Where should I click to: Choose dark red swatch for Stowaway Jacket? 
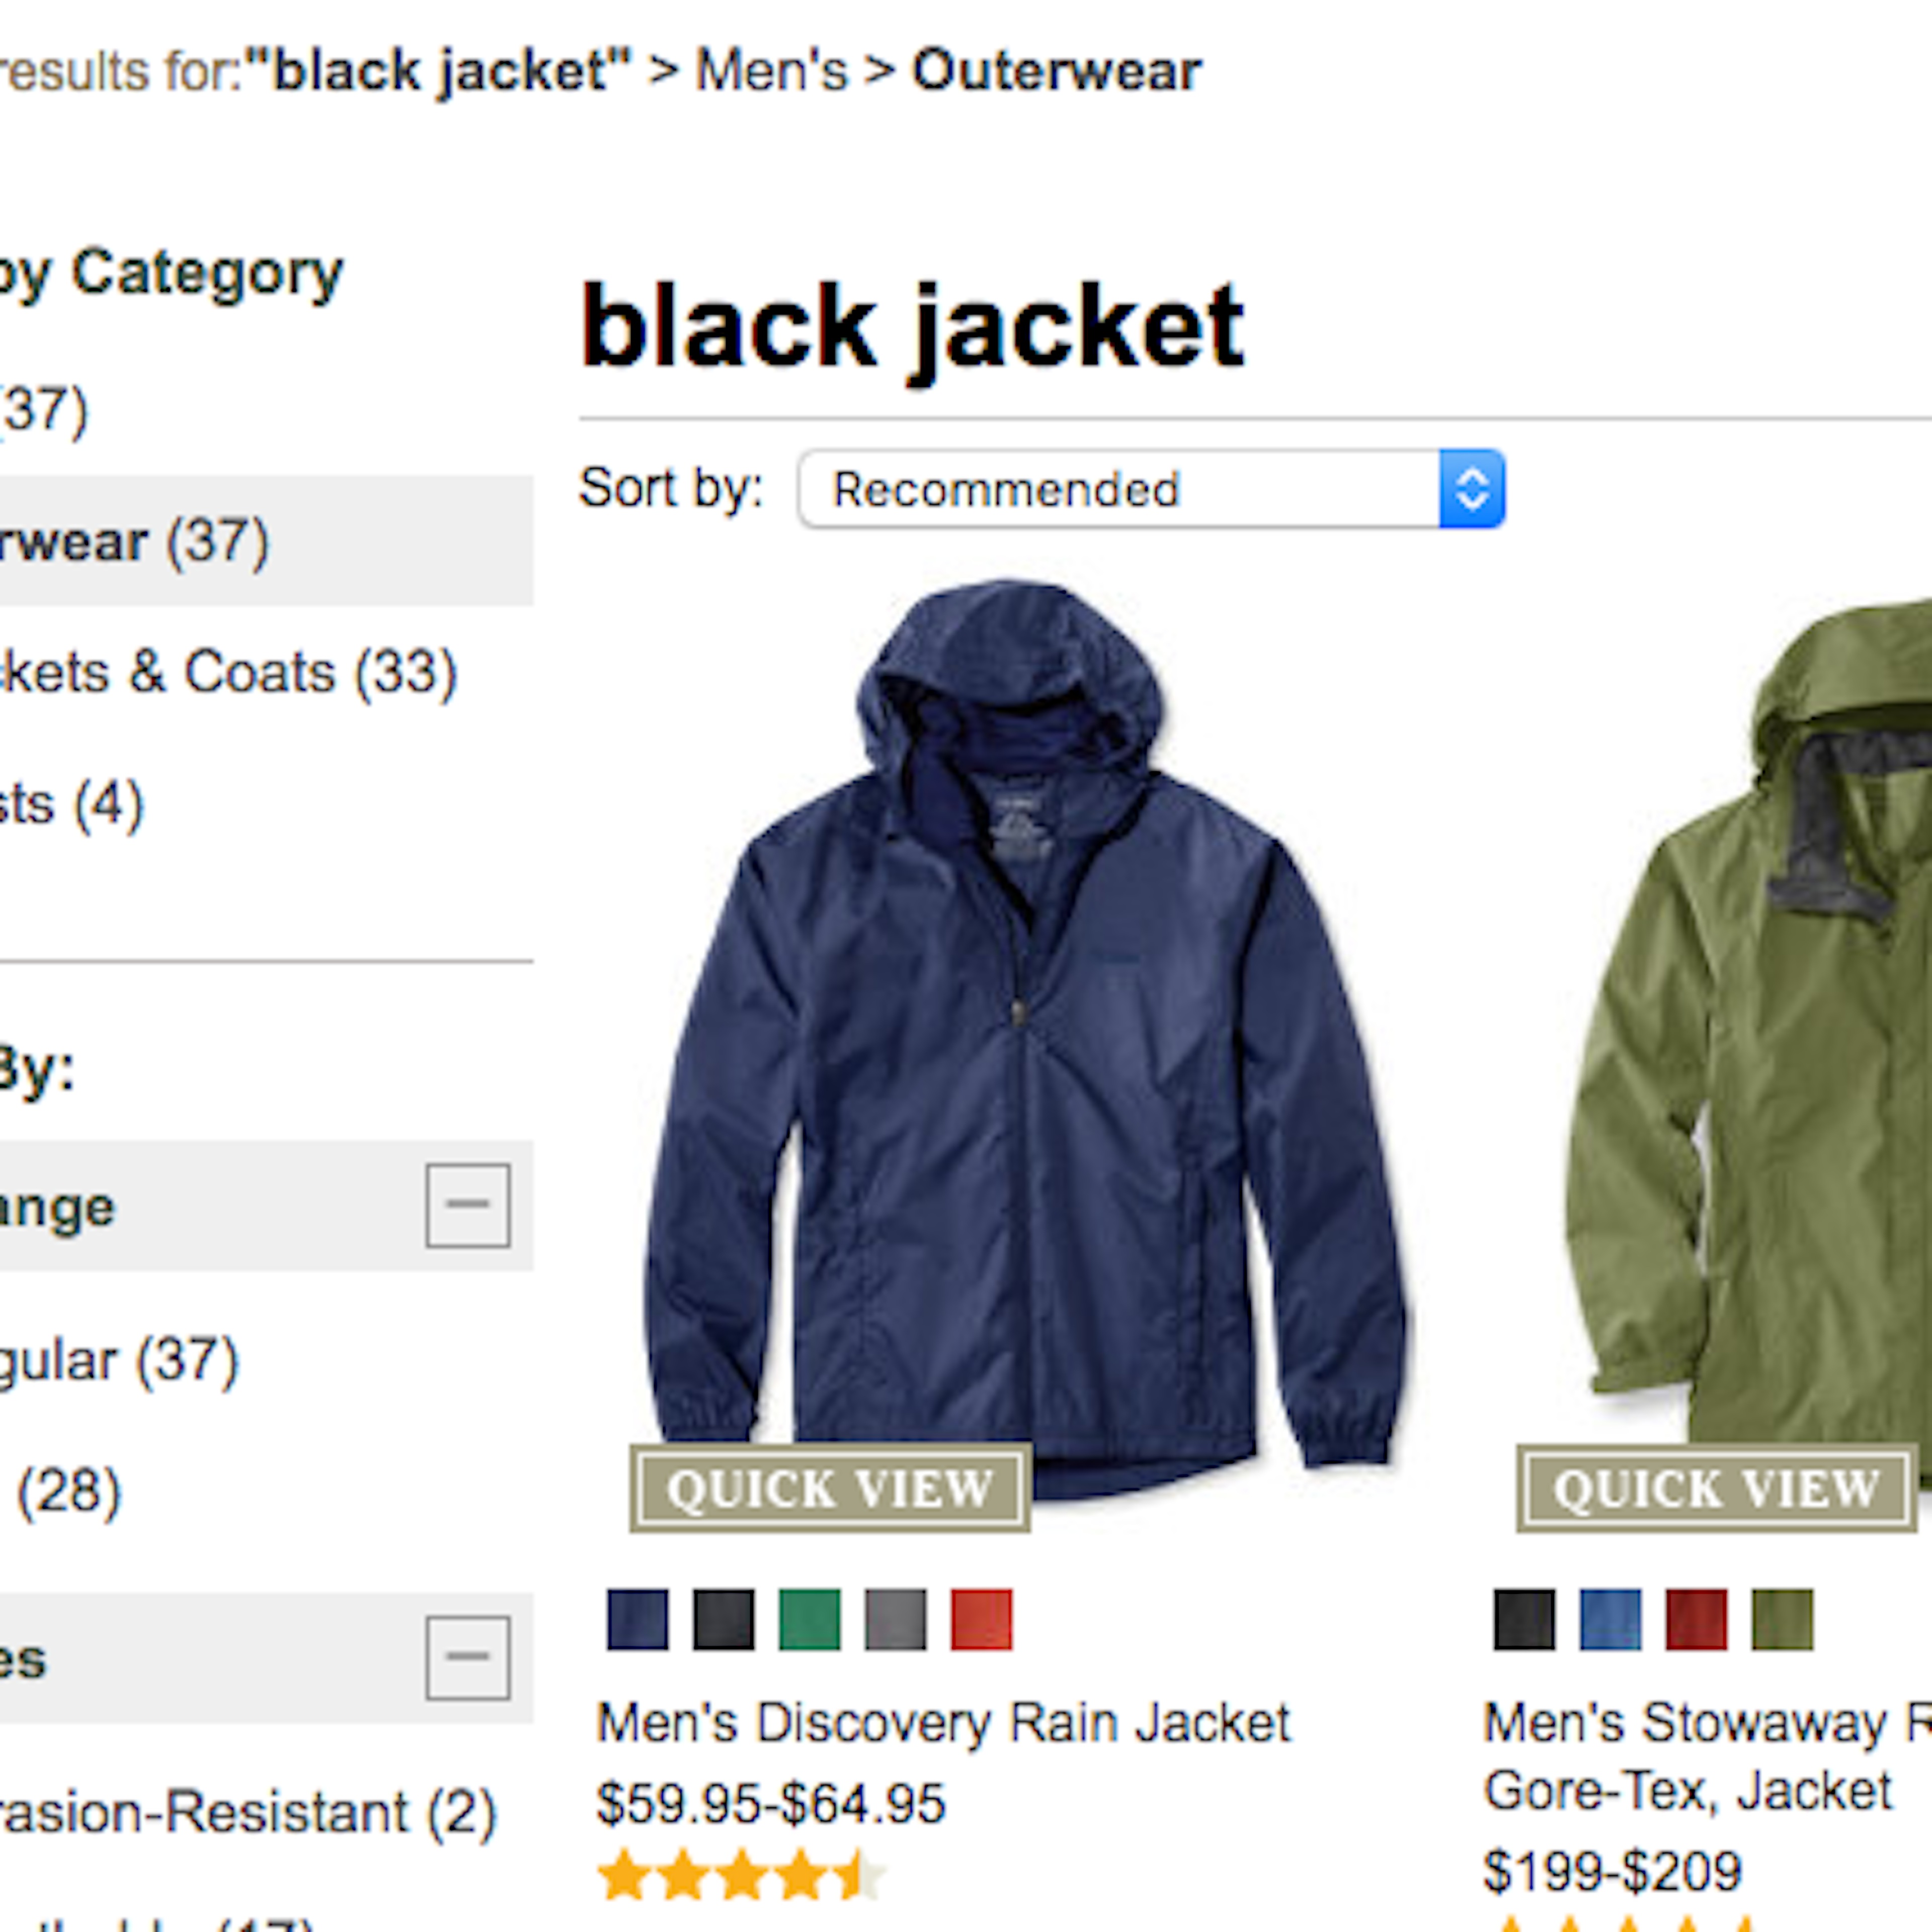tap(1696, 1619)
